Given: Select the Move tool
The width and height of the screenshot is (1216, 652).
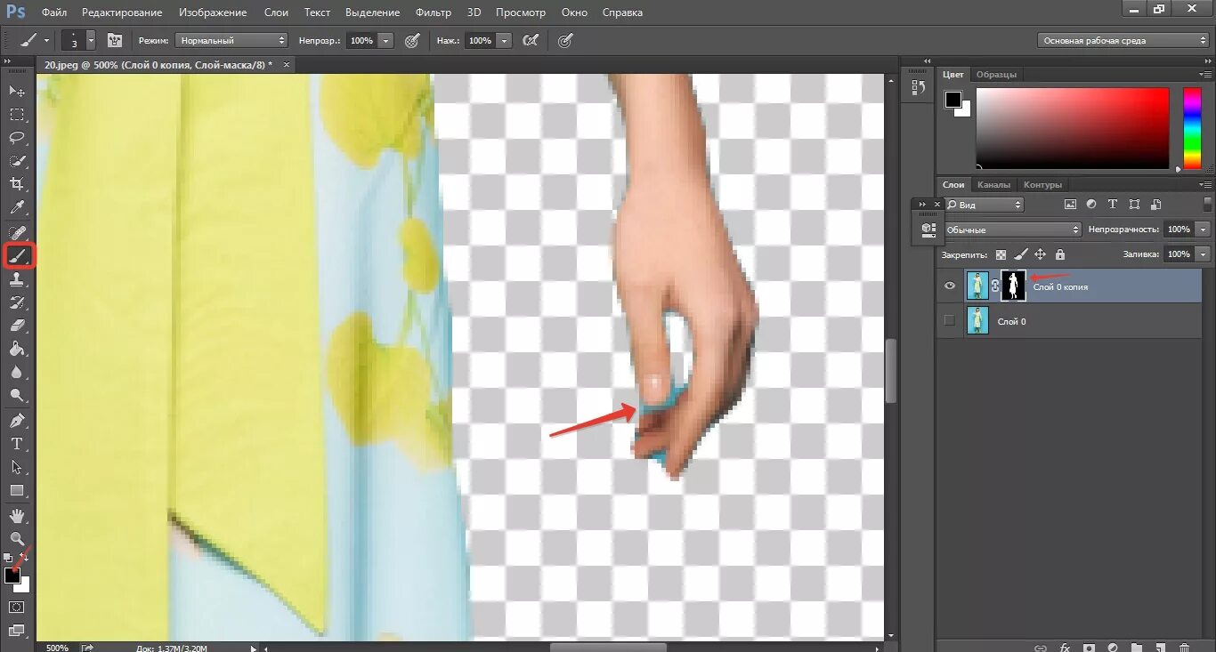Looking at the screenshot, I should 17,92.
